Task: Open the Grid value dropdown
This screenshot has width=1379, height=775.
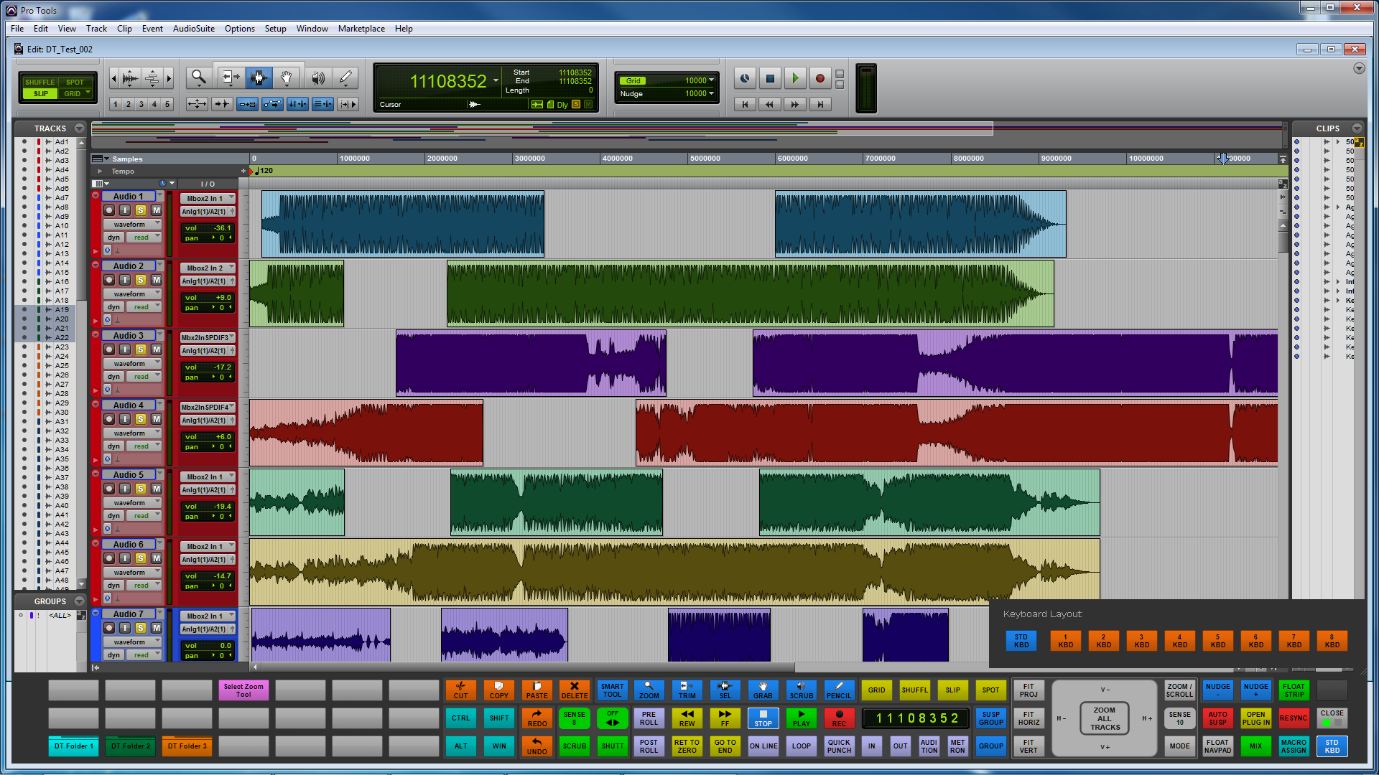Action: coord(711,80)
